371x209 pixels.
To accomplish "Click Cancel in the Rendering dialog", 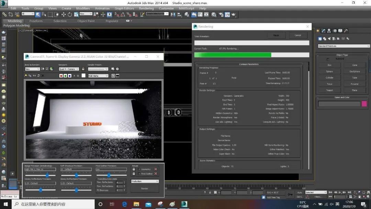I will click(298, 35).
